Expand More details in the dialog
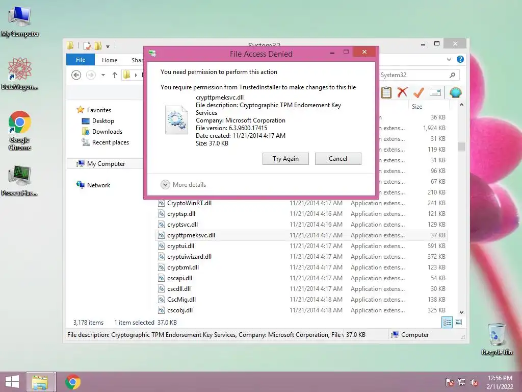This screenshot has width=522, height=392. click(x=183, y=184)
